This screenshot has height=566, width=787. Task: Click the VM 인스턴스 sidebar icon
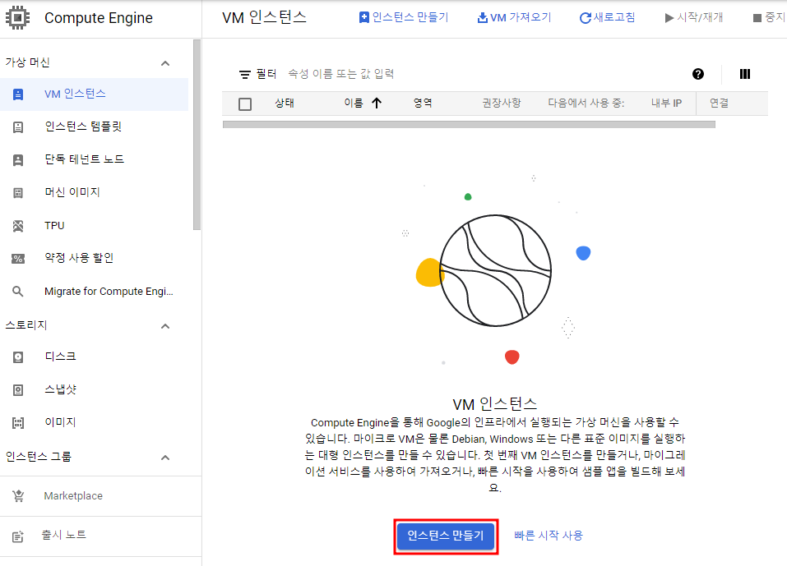pos(18,94)
